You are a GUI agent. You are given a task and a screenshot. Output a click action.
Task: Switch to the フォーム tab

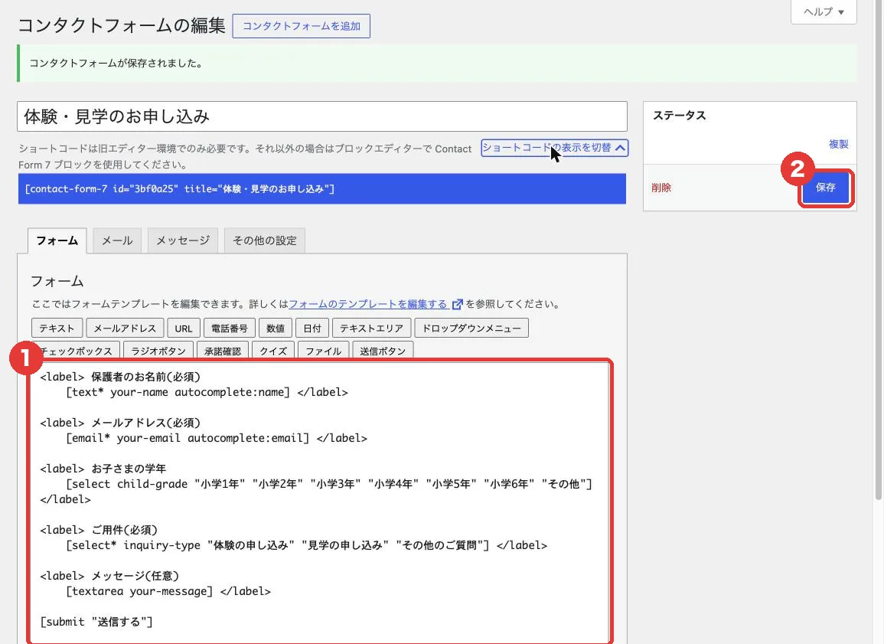click(x=57, y=240)
